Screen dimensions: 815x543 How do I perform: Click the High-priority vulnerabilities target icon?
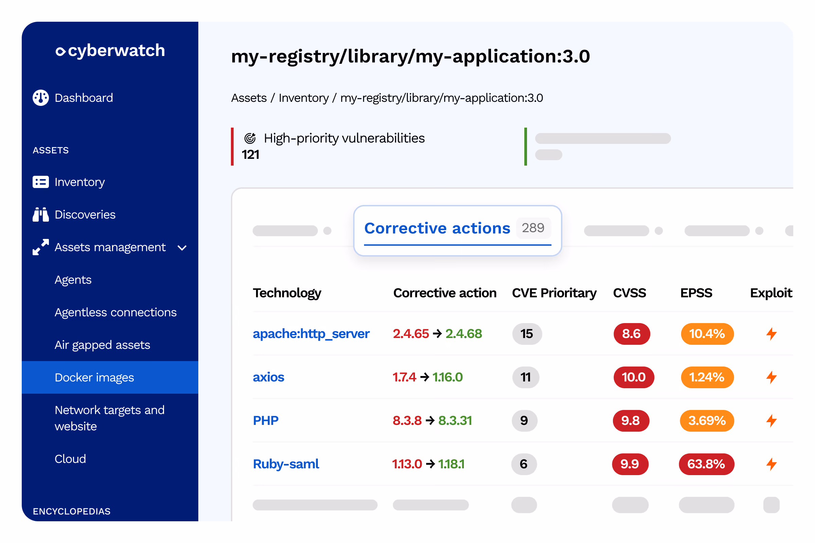[x=250, y=138]
